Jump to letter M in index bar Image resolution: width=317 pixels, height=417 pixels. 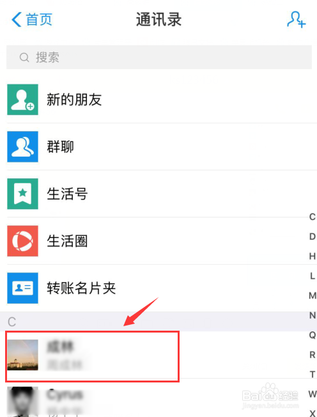pos(313,295)
